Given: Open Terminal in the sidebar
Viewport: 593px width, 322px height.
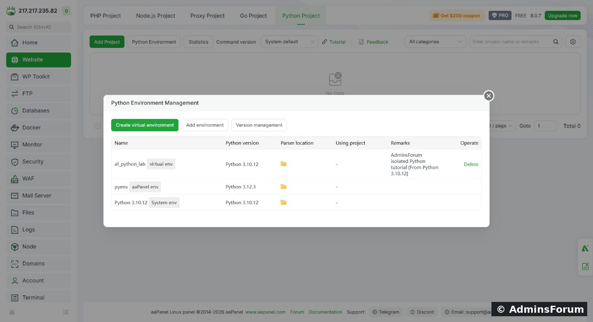Looking at the screenshot, I should 39,297.
